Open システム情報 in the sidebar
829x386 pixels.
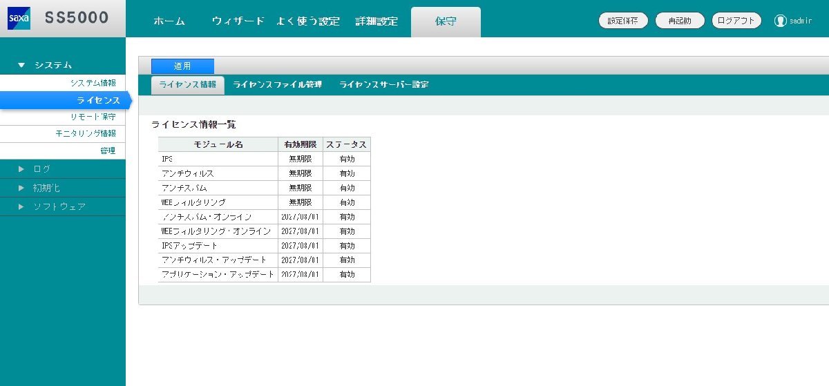coord(63,83)
